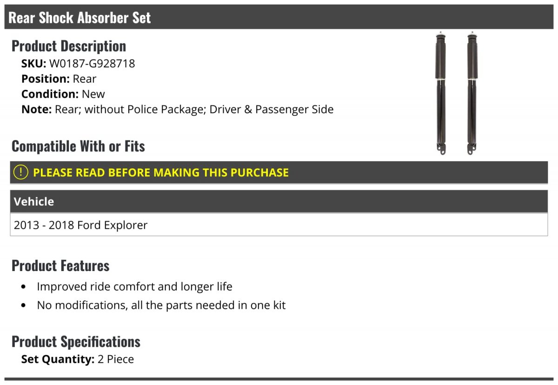Select the Vehicle table header

pos(279,201)
